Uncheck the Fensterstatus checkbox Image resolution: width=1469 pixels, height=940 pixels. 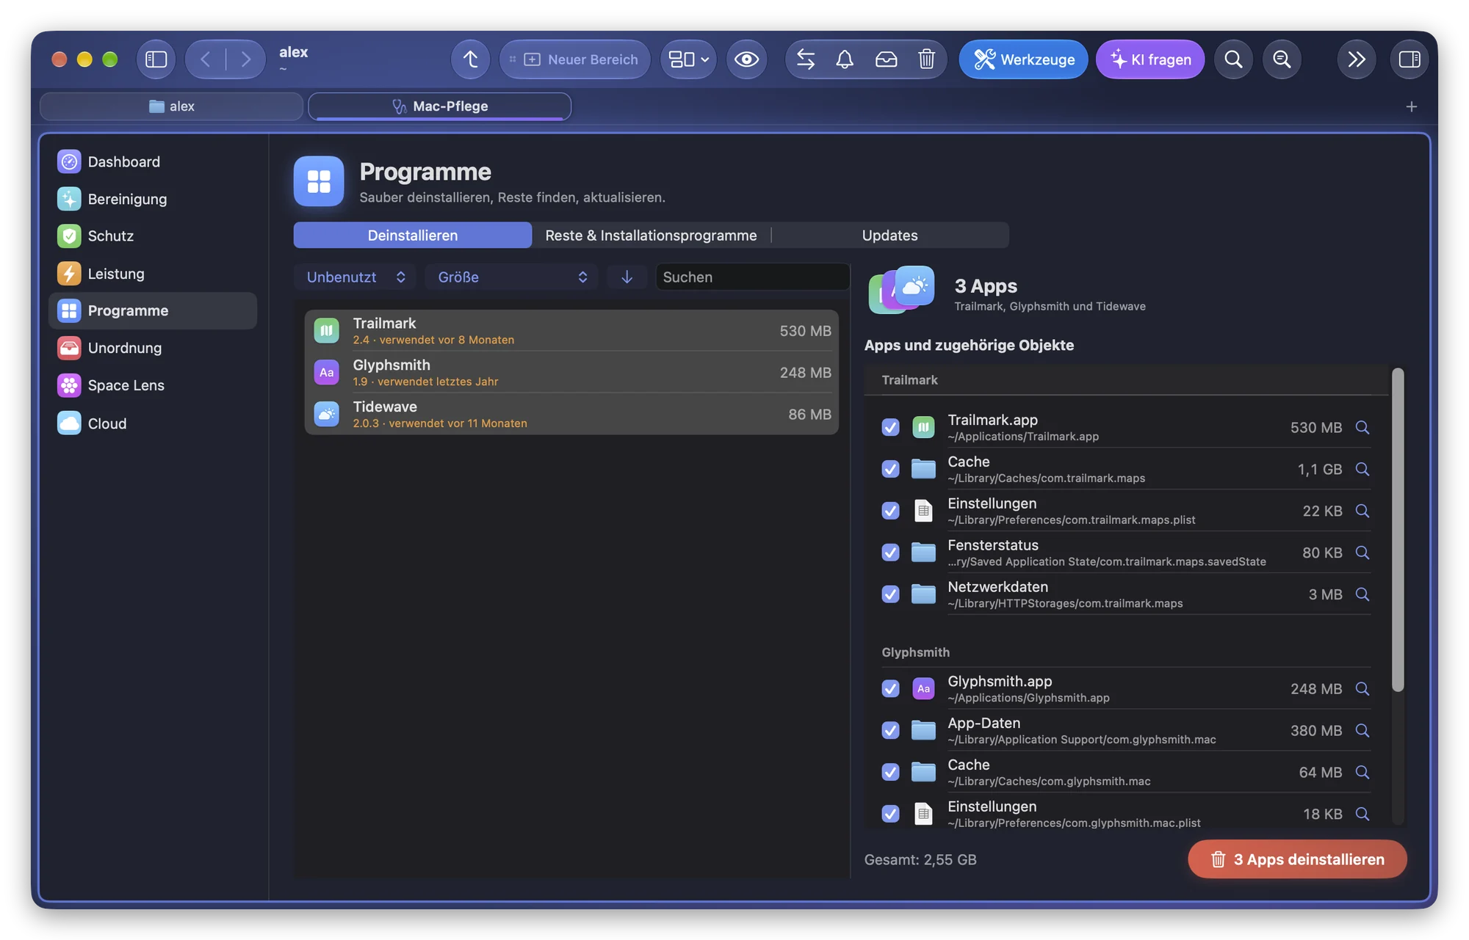tap(890, 553)
